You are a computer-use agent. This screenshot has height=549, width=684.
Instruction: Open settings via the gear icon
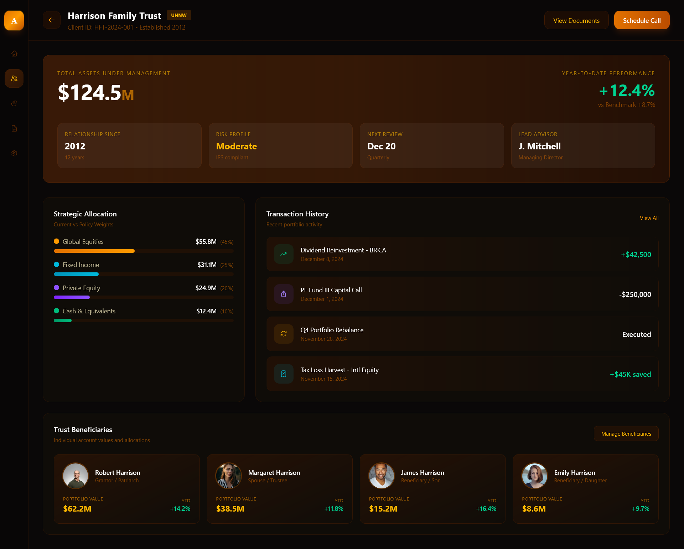click(14, 153)
